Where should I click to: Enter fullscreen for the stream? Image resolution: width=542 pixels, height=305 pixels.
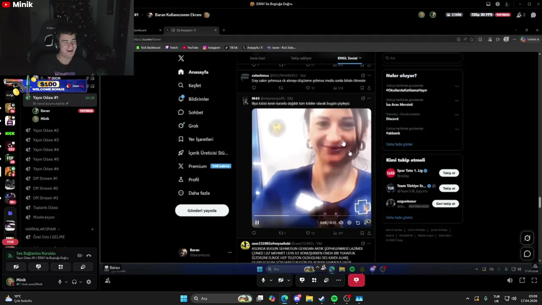click(x=534, y=280)
